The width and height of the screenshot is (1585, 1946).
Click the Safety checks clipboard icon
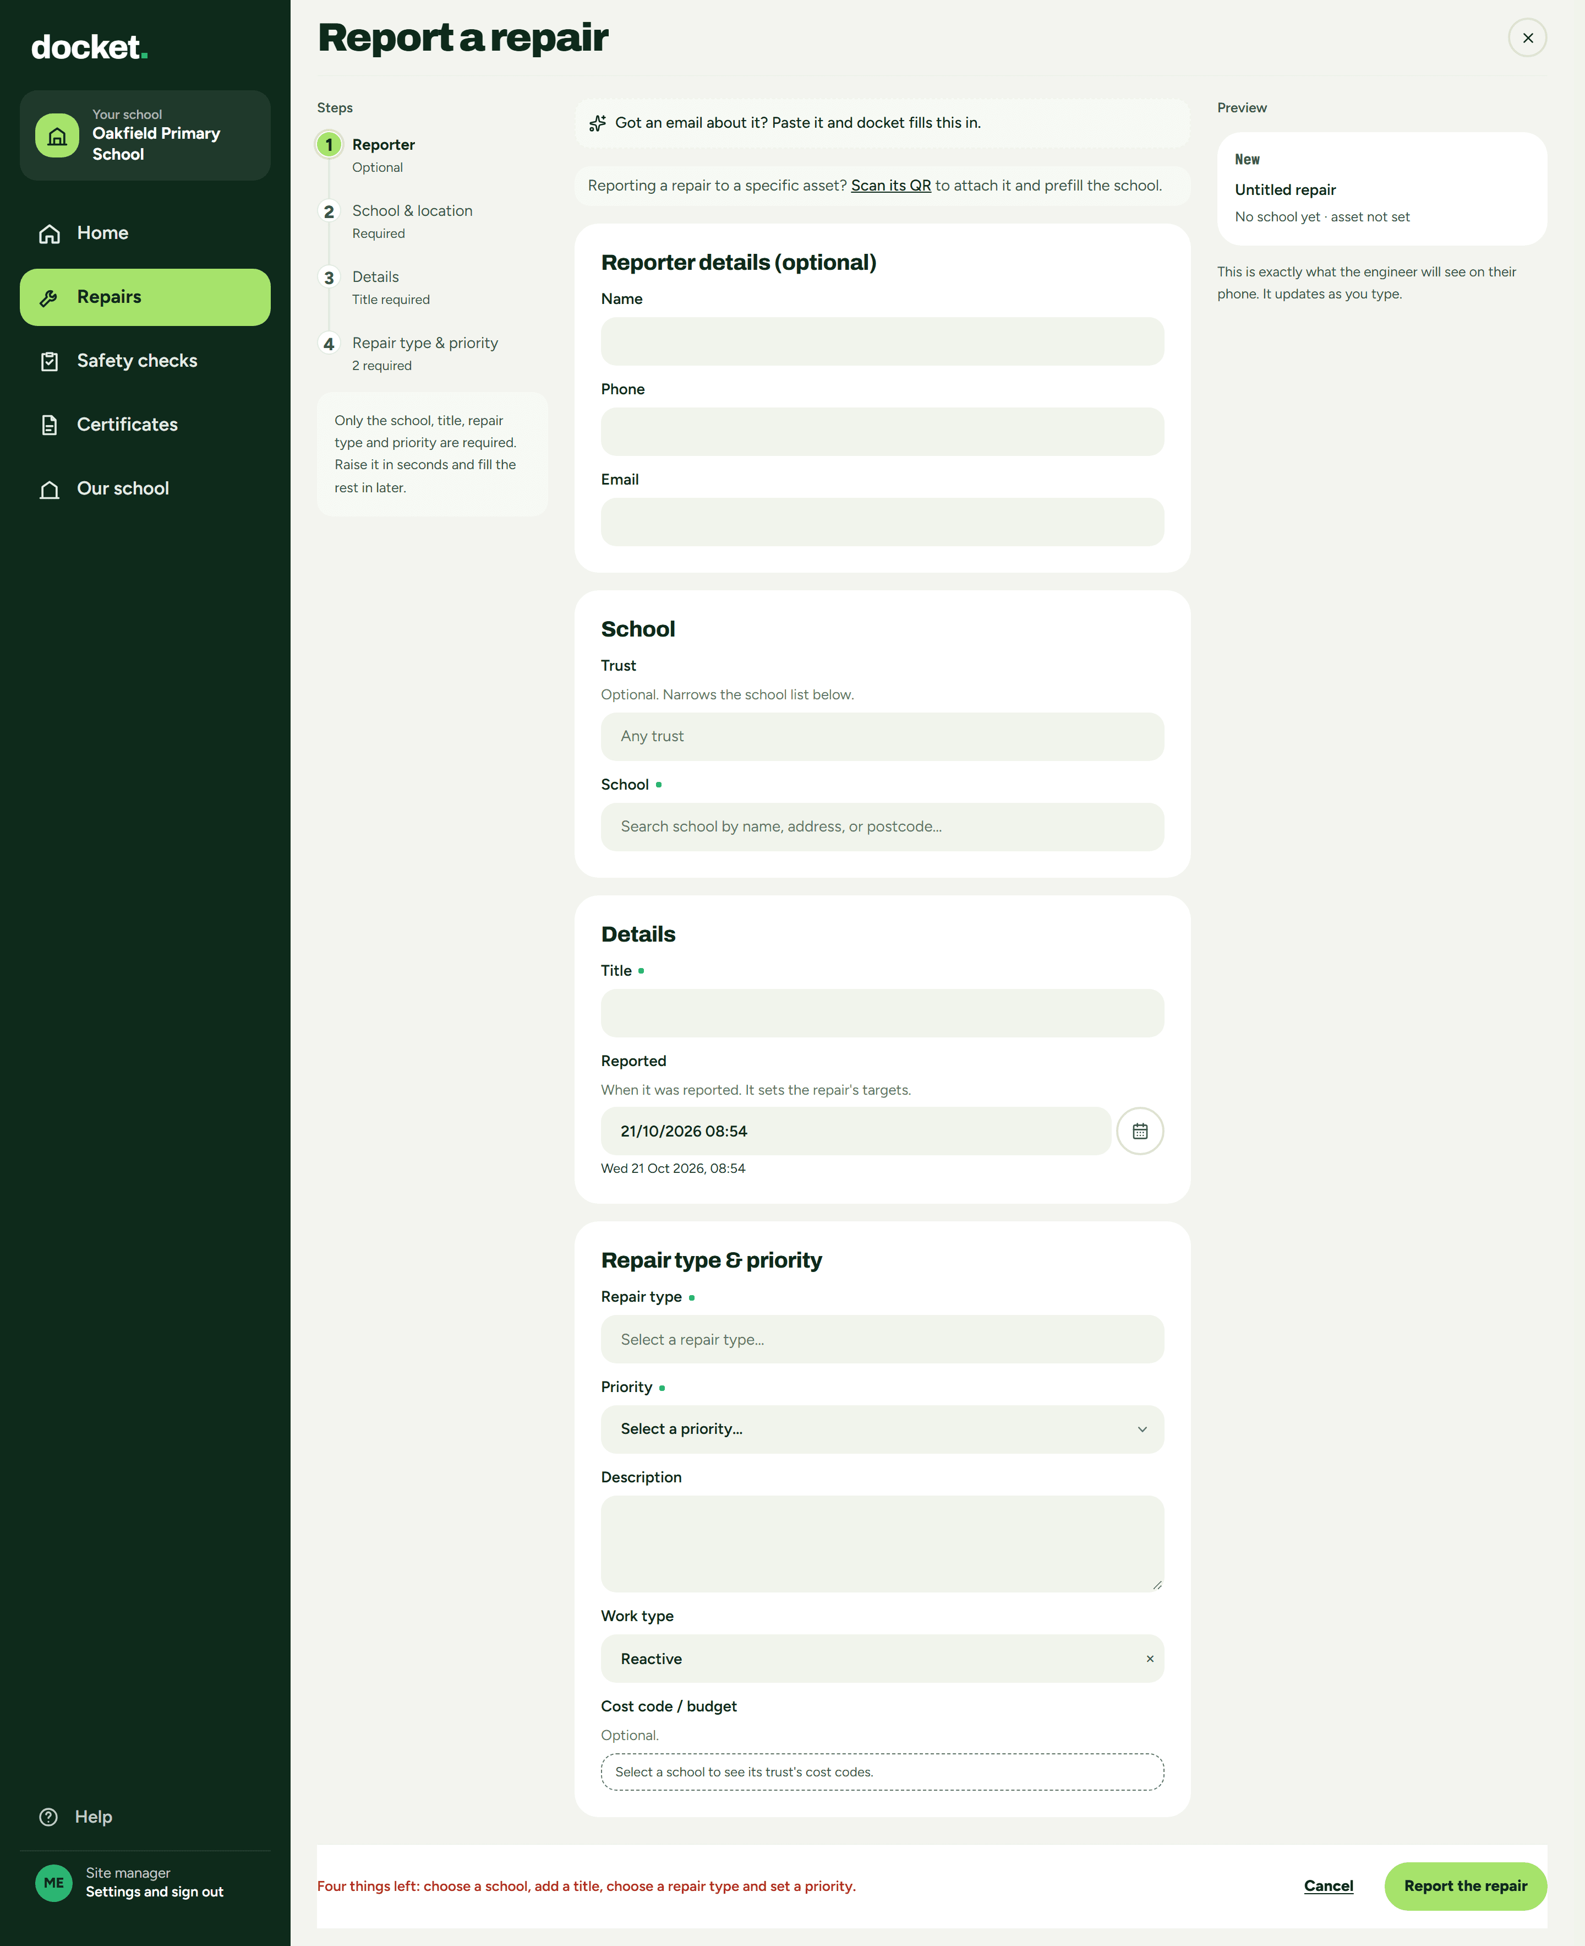click(50, 362)
